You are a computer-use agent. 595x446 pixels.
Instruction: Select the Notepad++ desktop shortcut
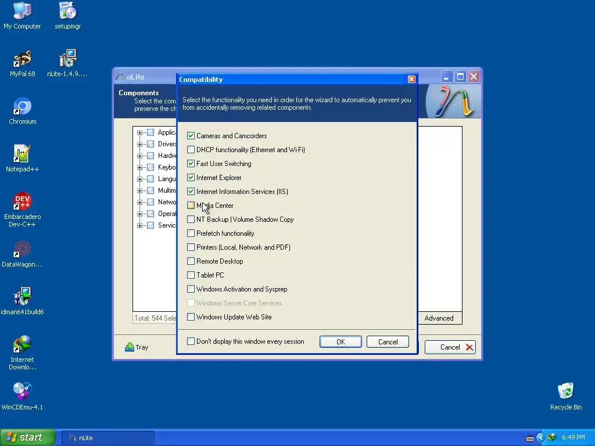23,159
